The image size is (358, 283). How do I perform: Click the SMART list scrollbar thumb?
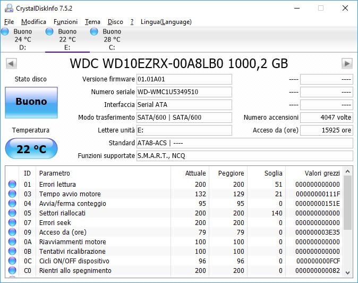point(348,203)
